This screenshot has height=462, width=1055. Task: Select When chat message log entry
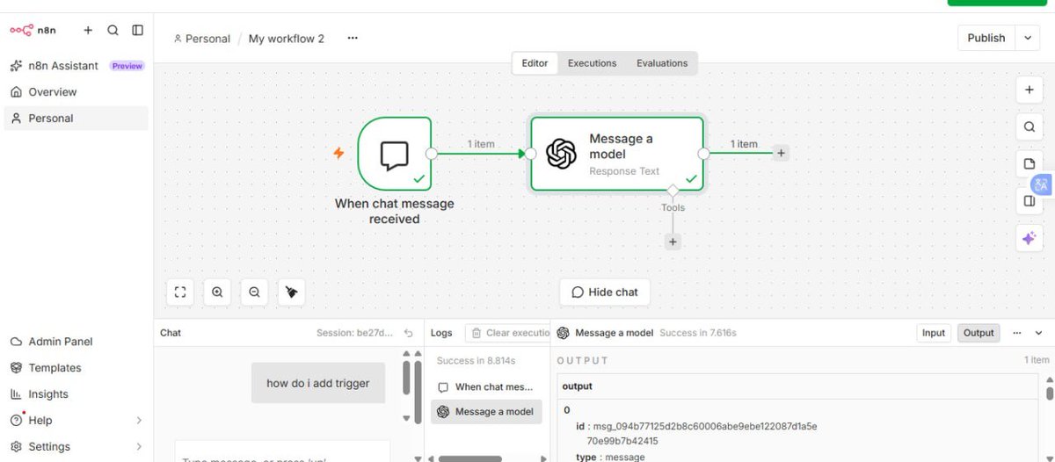click(486, 386)
